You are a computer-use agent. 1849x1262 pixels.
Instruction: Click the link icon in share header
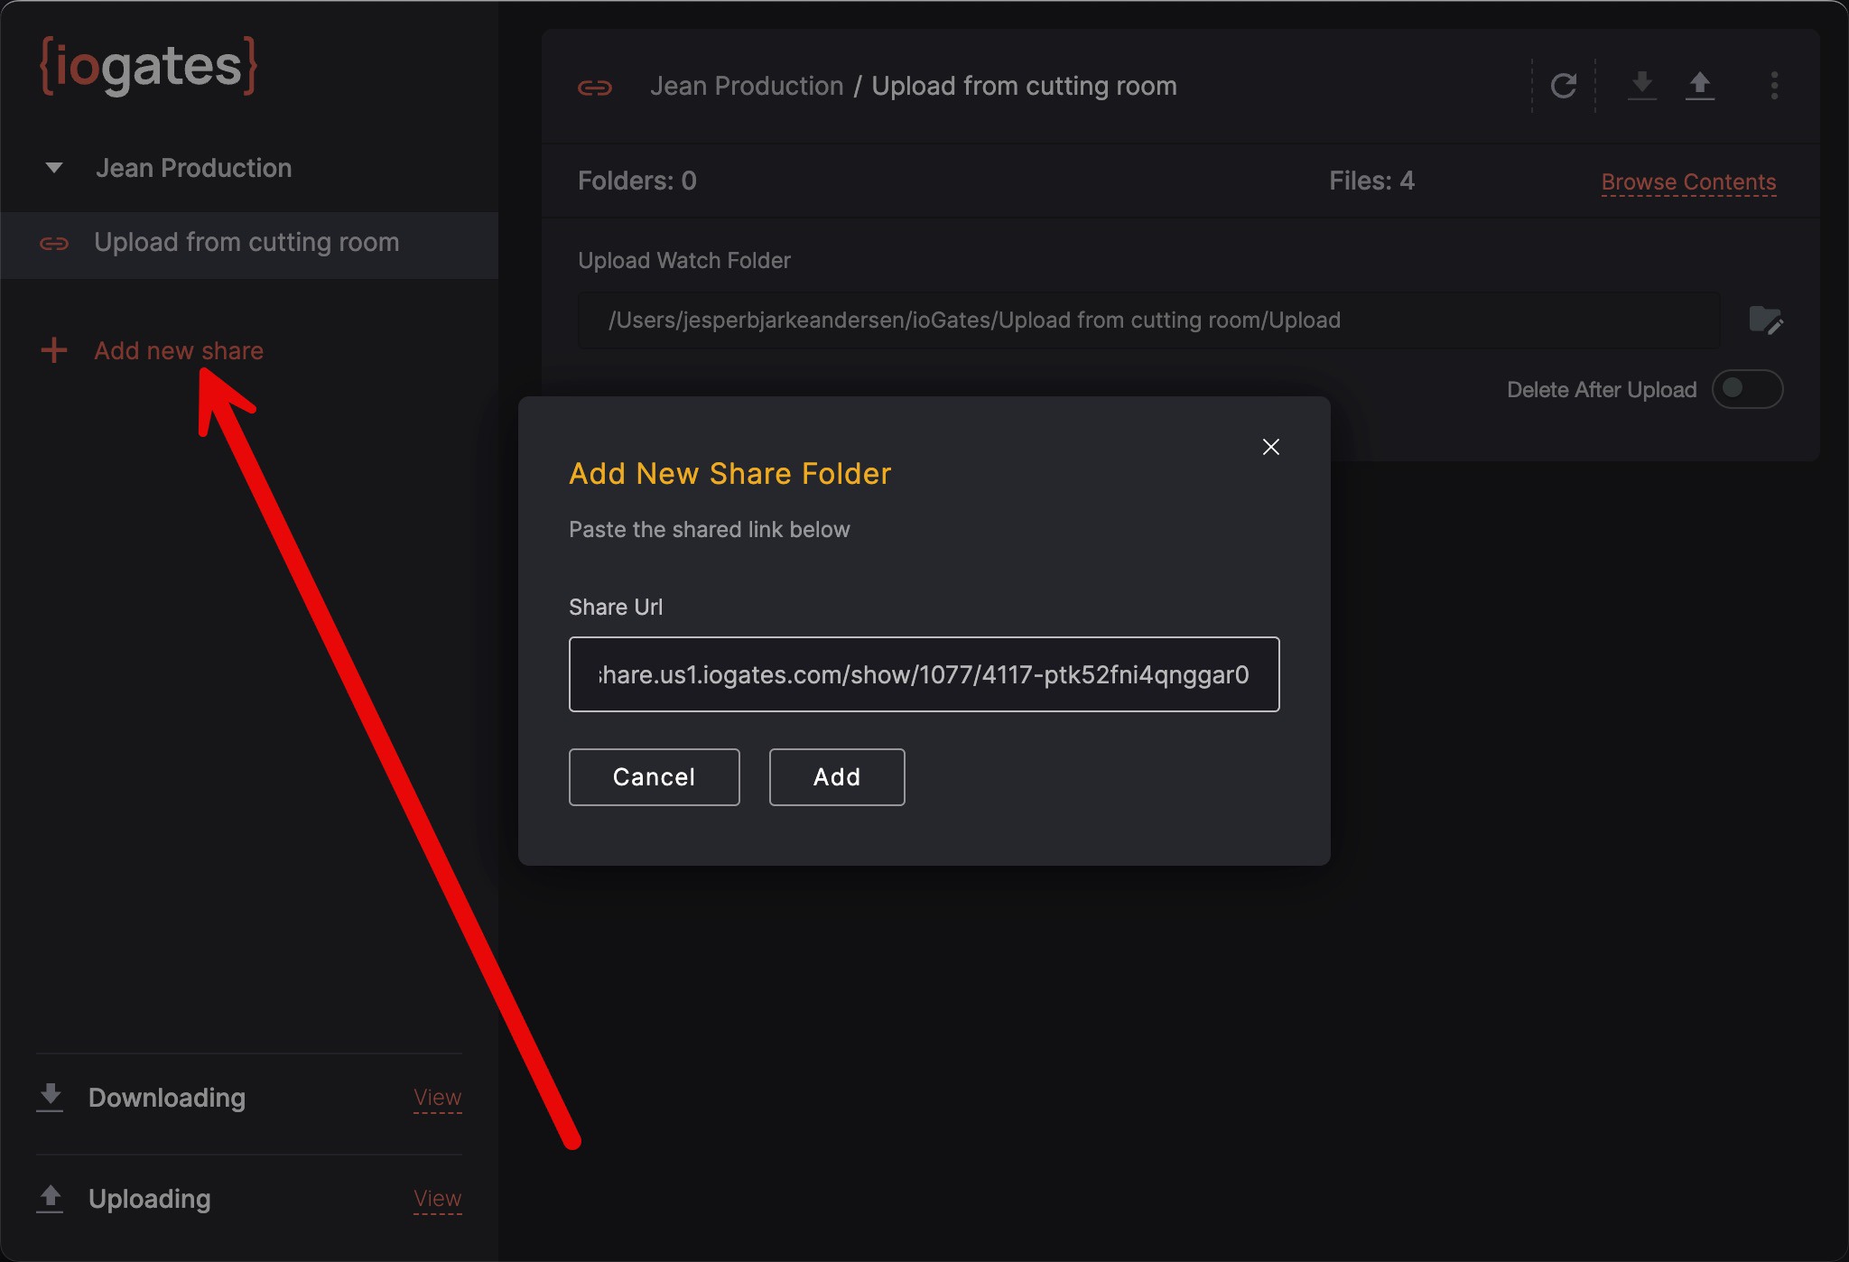[595, 88]
